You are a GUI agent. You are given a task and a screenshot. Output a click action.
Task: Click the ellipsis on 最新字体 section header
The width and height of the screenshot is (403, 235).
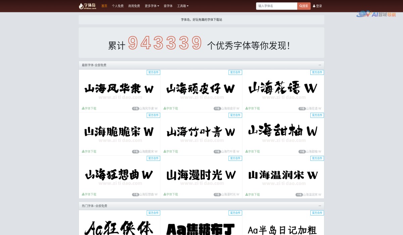[320, 64]
